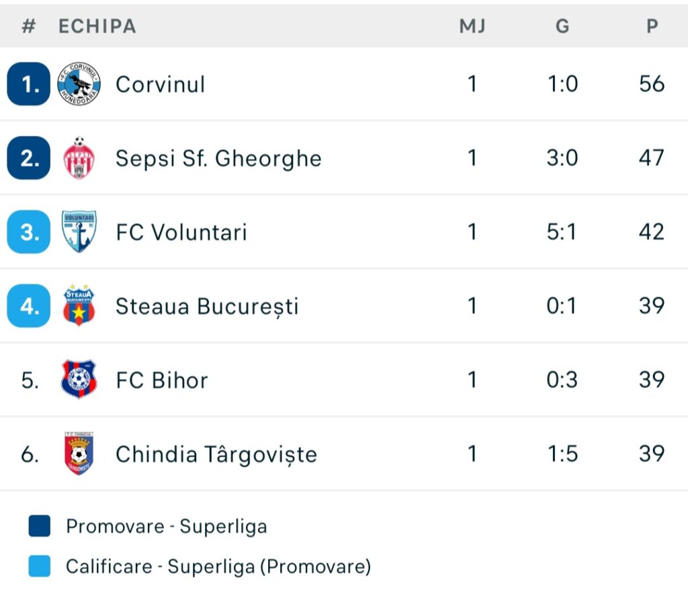Click the Corvinul club crest
The height and width of the screenshot is (590, 688).
point(79,84)
